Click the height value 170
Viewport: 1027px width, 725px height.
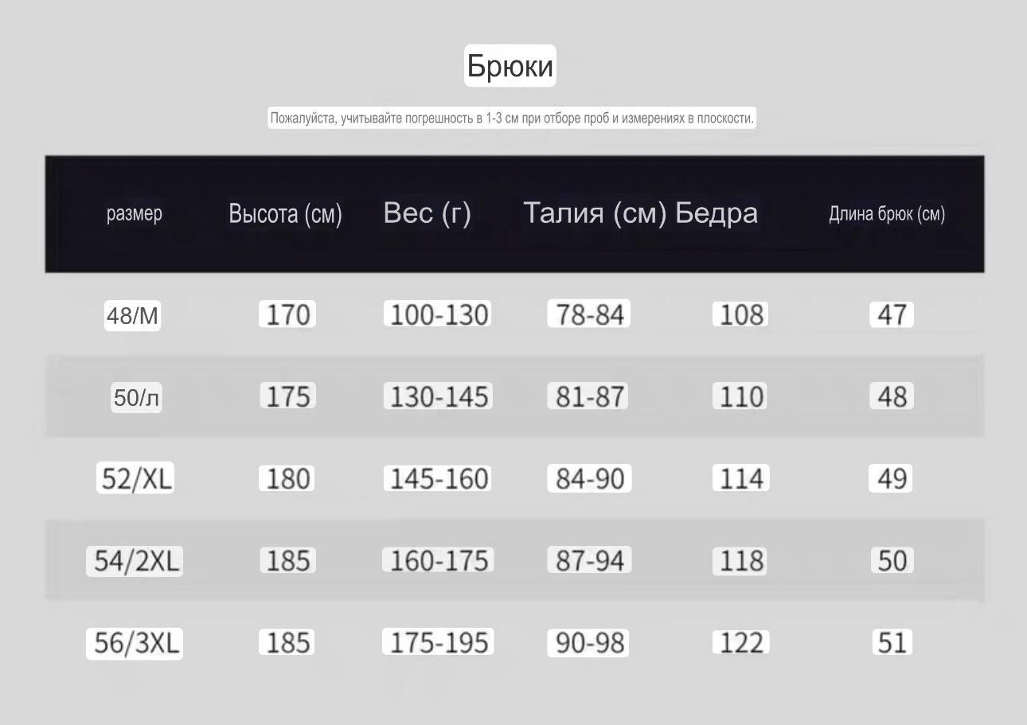(287, 314)
